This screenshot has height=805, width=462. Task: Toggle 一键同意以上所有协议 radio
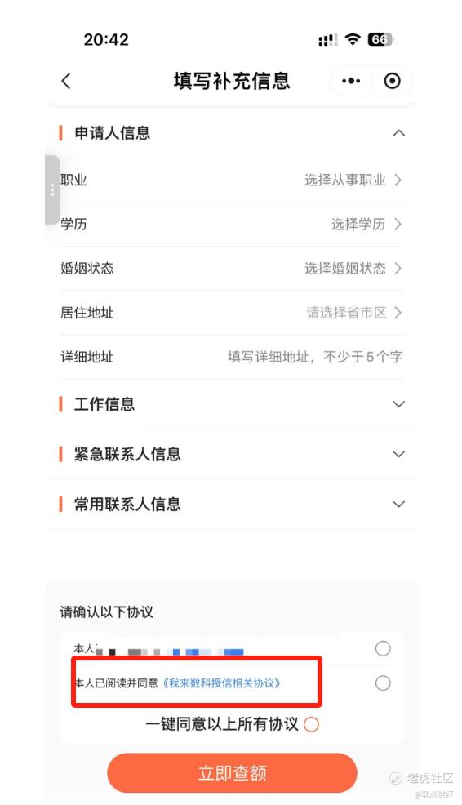coord(312,724)
